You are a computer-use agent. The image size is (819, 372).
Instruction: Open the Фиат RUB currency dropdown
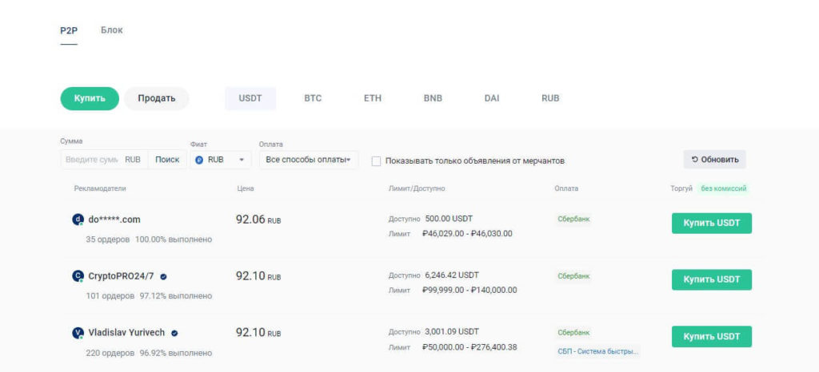[x=222, y=160]
